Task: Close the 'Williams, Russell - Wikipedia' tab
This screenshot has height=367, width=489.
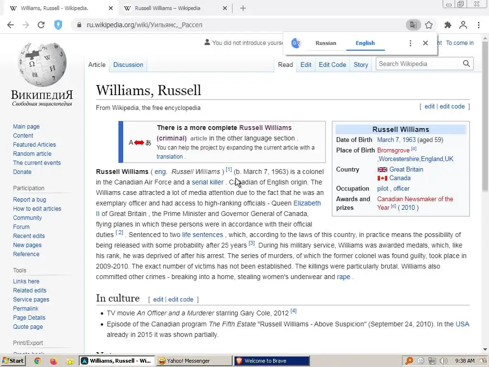Action: tap(111, 9)
